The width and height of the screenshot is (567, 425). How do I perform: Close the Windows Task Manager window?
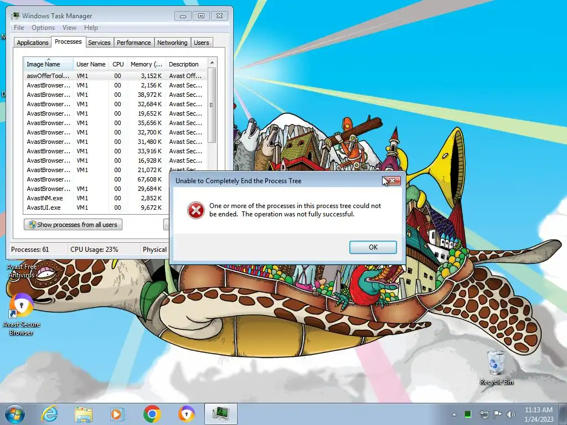(219, 16)
